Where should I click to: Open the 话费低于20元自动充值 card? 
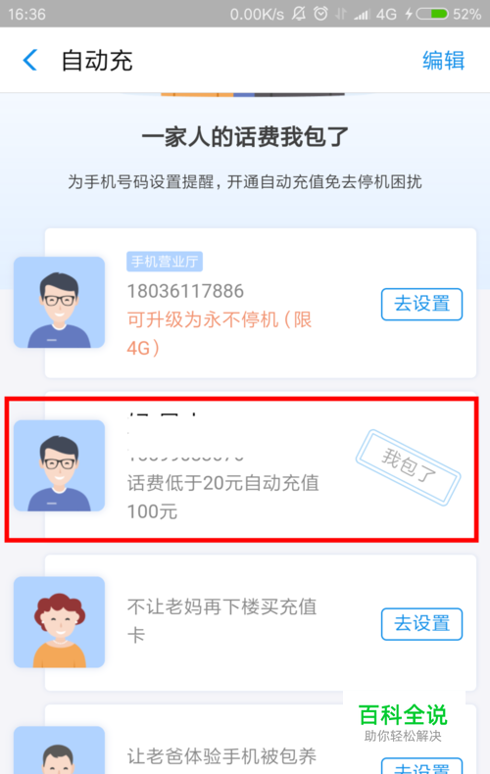click(241, 469)
